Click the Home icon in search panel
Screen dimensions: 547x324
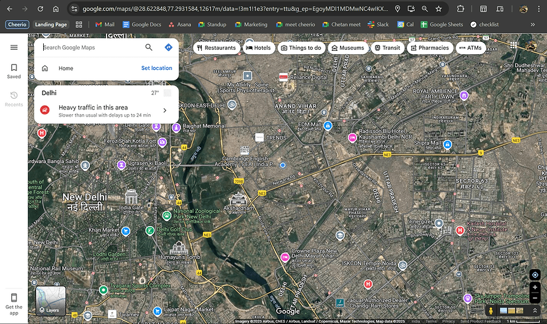(45, 69)
